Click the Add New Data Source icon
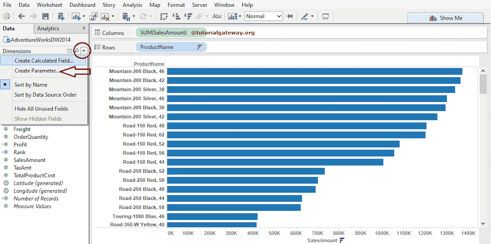Screen dimensions: 491x244 coord(61,16)
